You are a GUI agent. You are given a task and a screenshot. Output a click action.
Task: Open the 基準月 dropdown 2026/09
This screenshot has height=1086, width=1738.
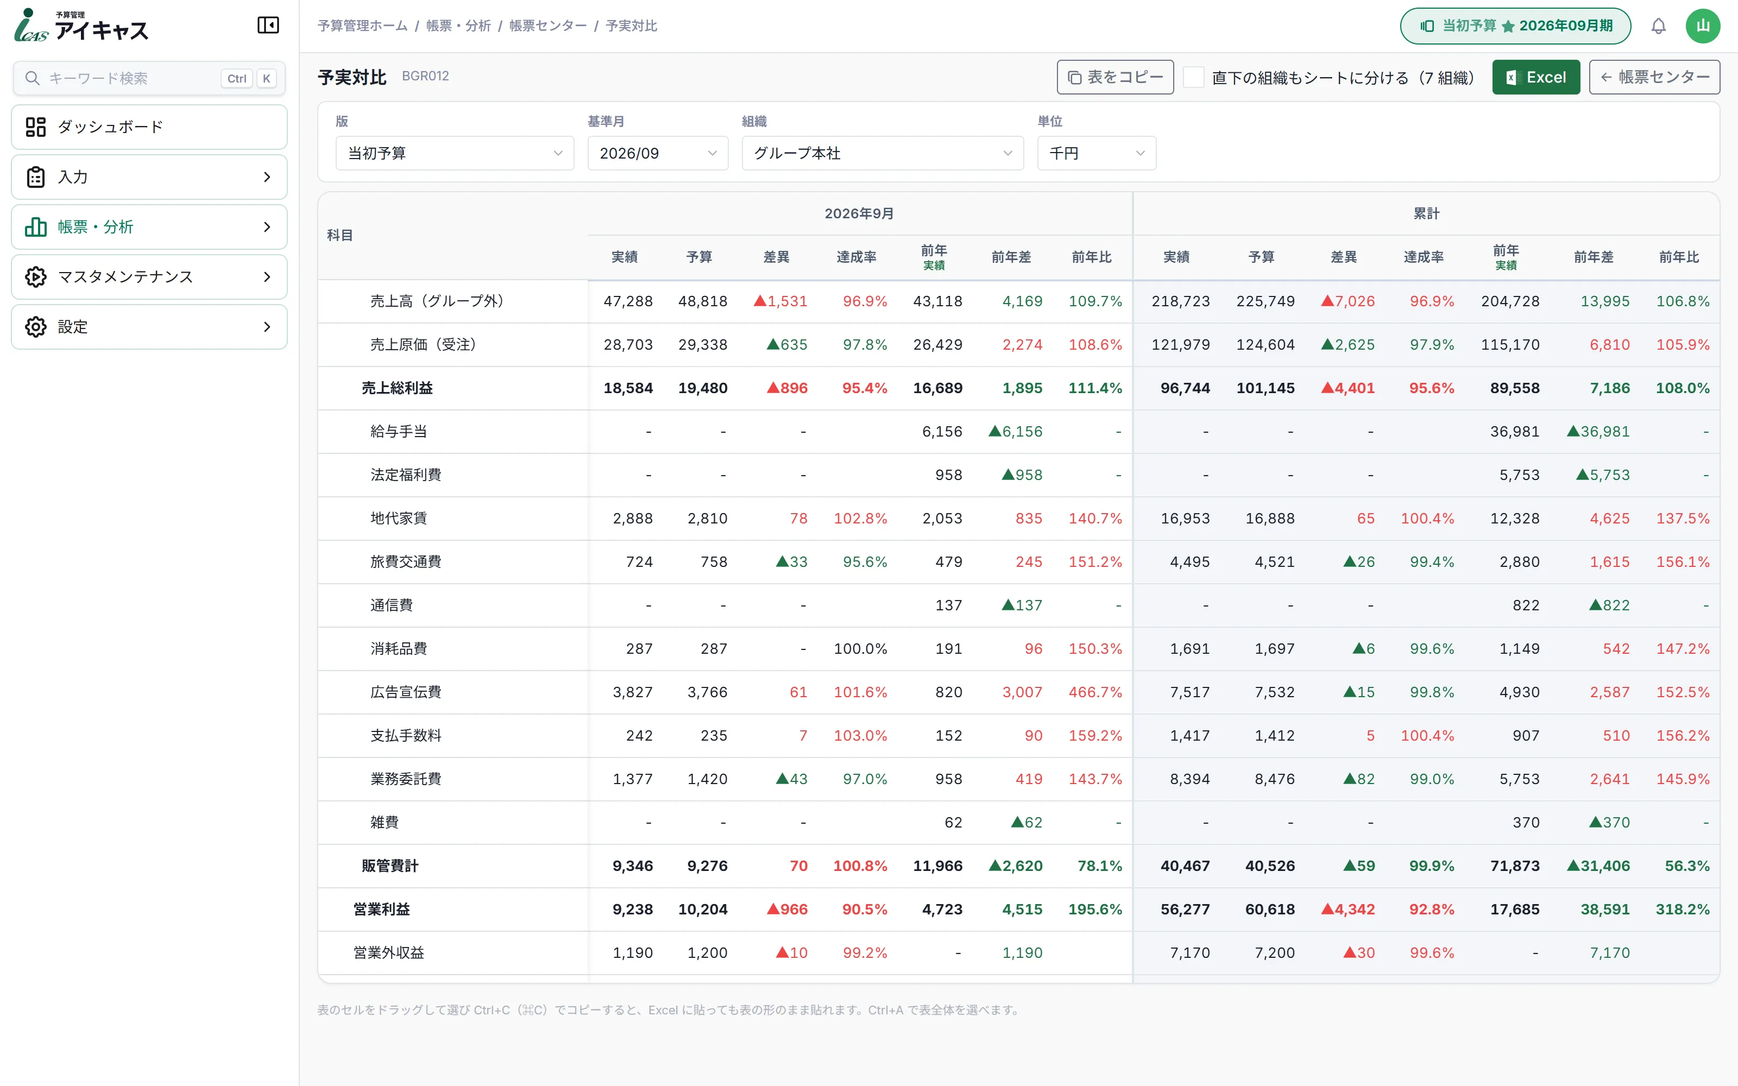pos(658,153)
